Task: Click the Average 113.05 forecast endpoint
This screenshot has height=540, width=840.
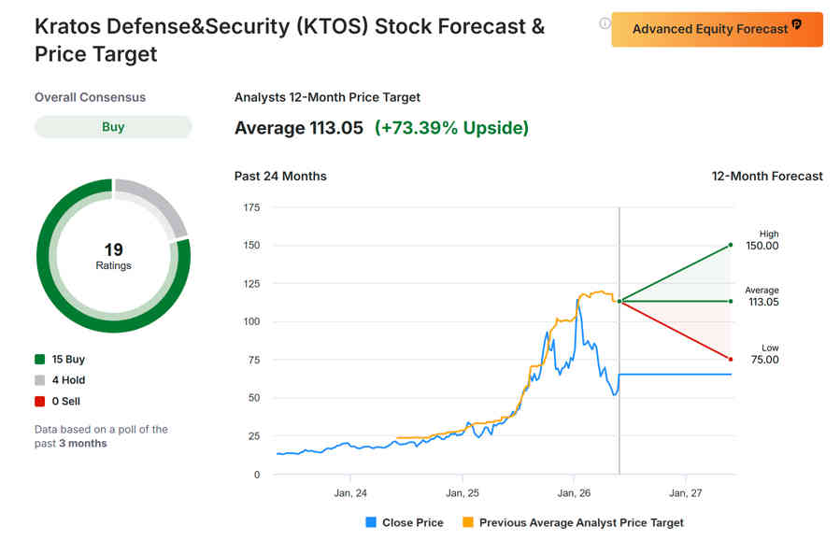Action: coord(731,301)
